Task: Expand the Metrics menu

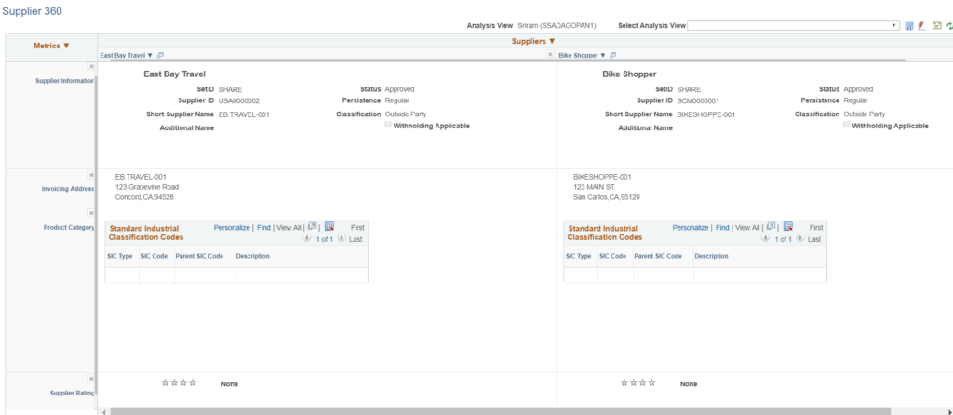Action: click(52, 46)
